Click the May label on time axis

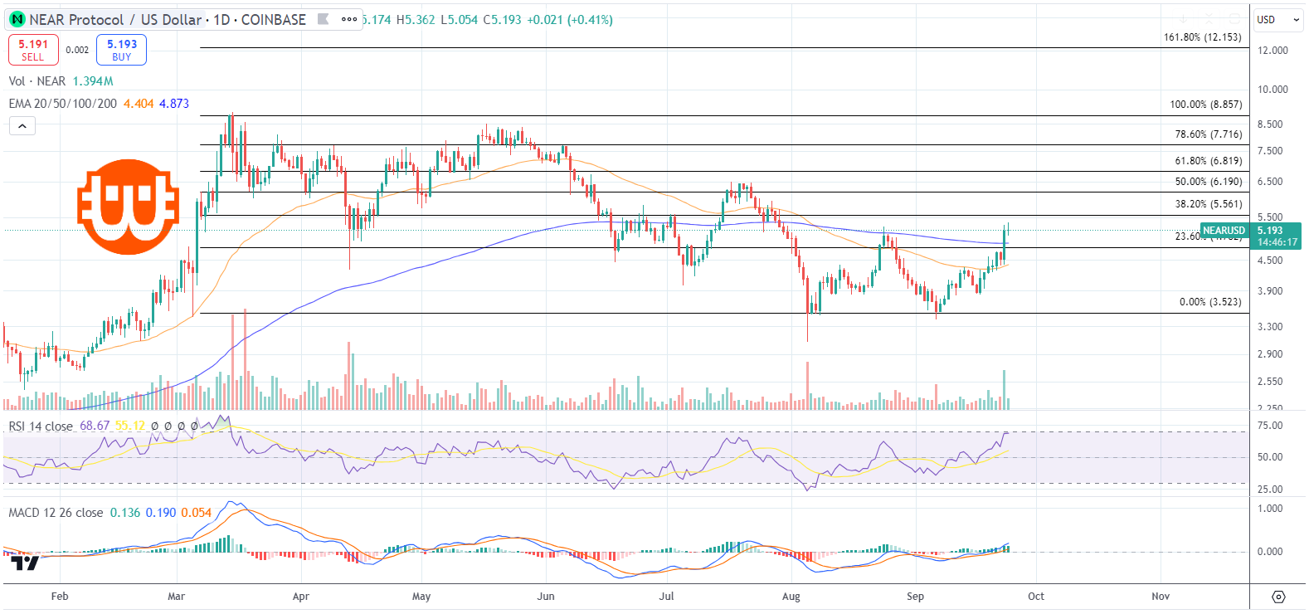coord(421,597)
